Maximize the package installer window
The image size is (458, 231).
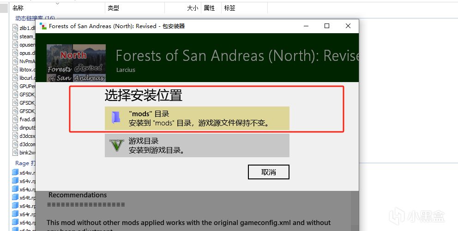[327, 26]
